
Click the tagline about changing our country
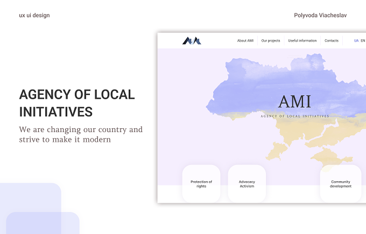click(81, 134)
